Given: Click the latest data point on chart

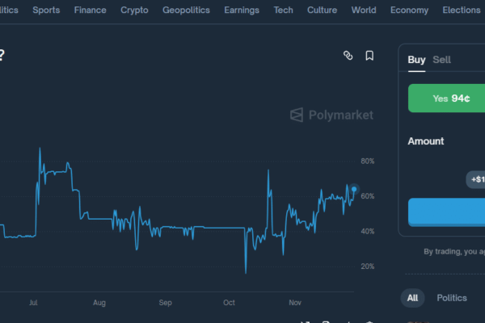Looking at the screenshot, I should (354, 189).
